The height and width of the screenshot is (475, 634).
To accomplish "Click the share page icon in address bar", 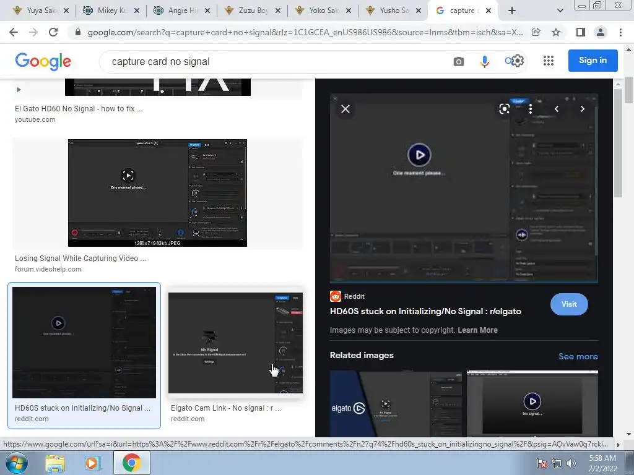I will tap(536, 32).
